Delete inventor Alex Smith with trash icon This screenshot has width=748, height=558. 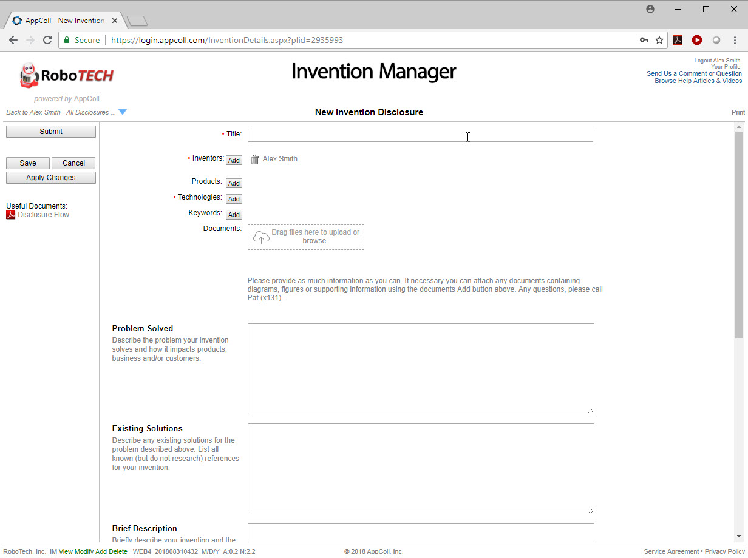click(254, 160)
